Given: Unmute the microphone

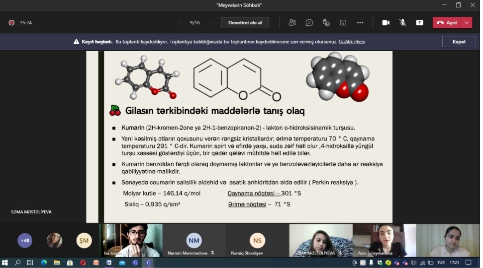Looking at the screenshot, I should [402, 23].
